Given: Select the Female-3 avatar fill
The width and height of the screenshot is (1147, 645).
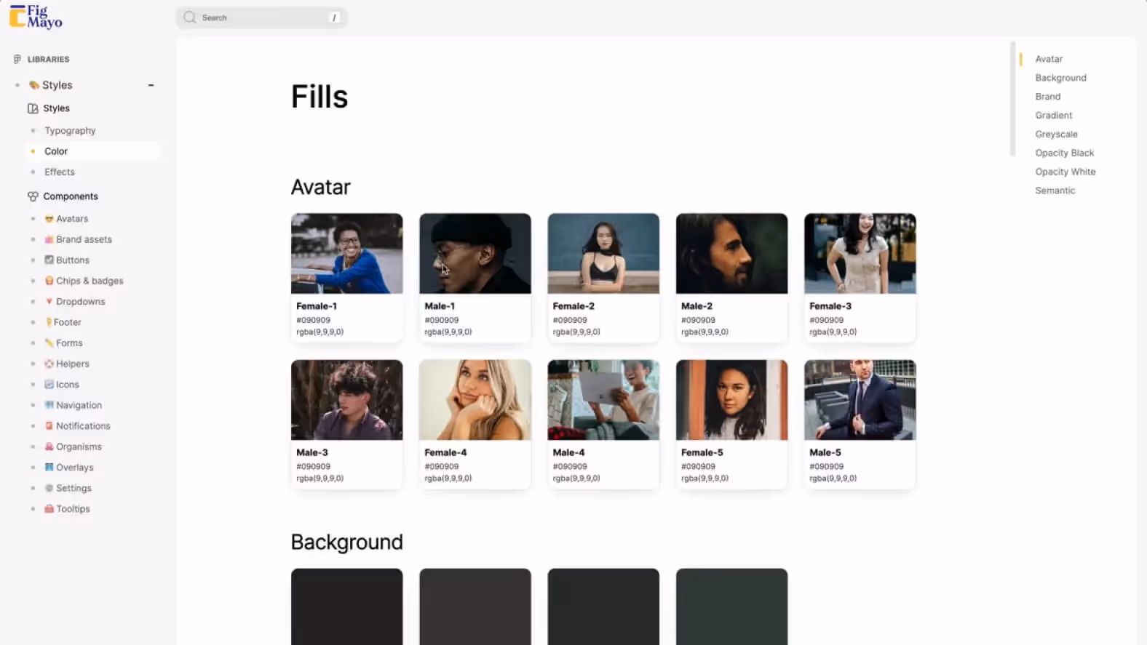Looking at the screenshot, I should tap(860, 277).
